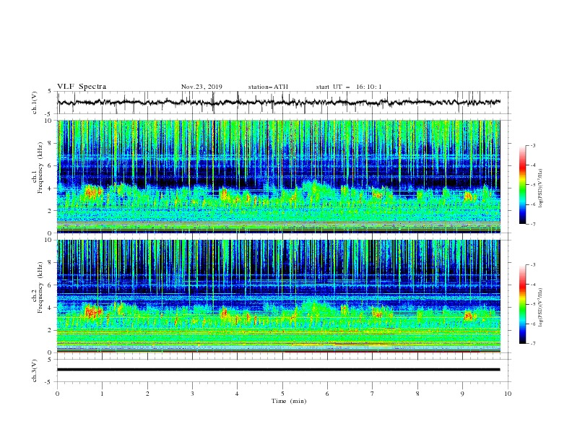Click the ch.1 'Frequency (kHz)' axis label
This screenshot has width=572, height=442.
40,168
